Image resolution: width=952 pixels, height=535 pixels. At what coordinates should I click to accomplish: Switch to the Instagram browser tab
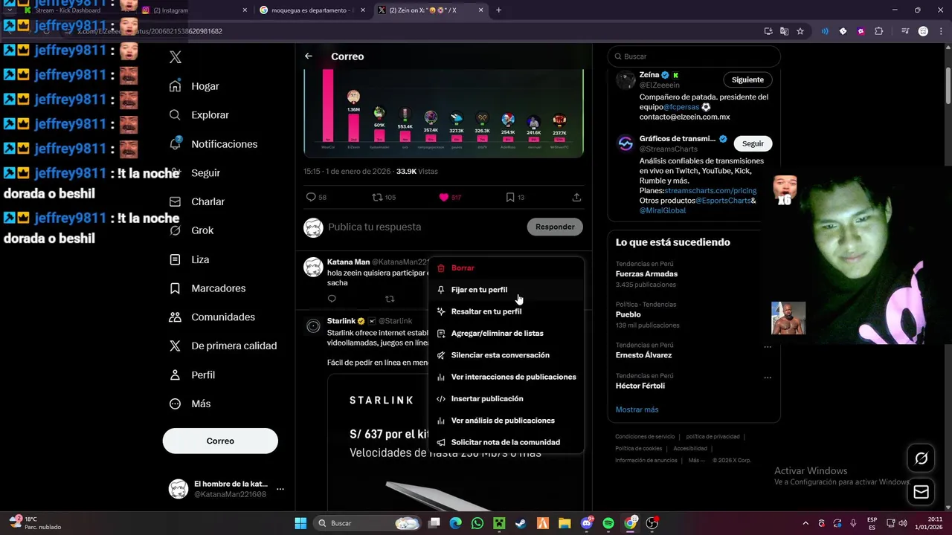(x=195, y=10)
